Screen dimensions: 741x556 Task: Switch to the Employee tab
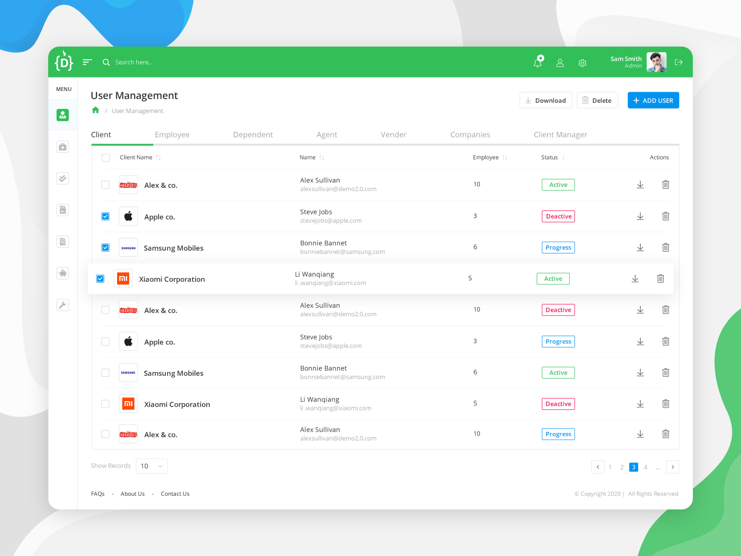tap(172, 134)
